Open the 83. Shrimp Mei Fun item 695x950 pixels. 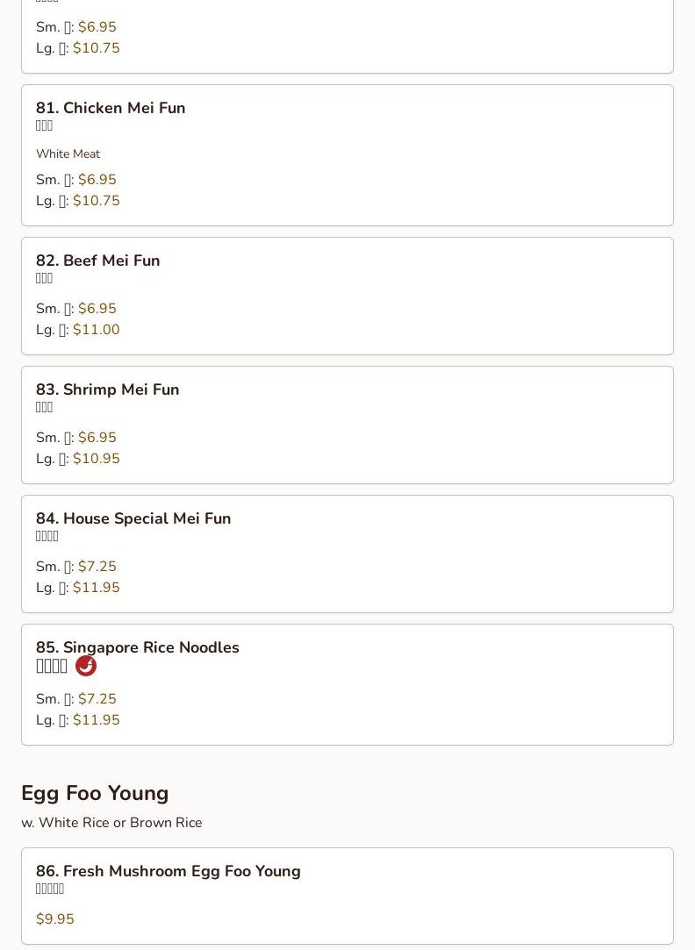[107, 389]
